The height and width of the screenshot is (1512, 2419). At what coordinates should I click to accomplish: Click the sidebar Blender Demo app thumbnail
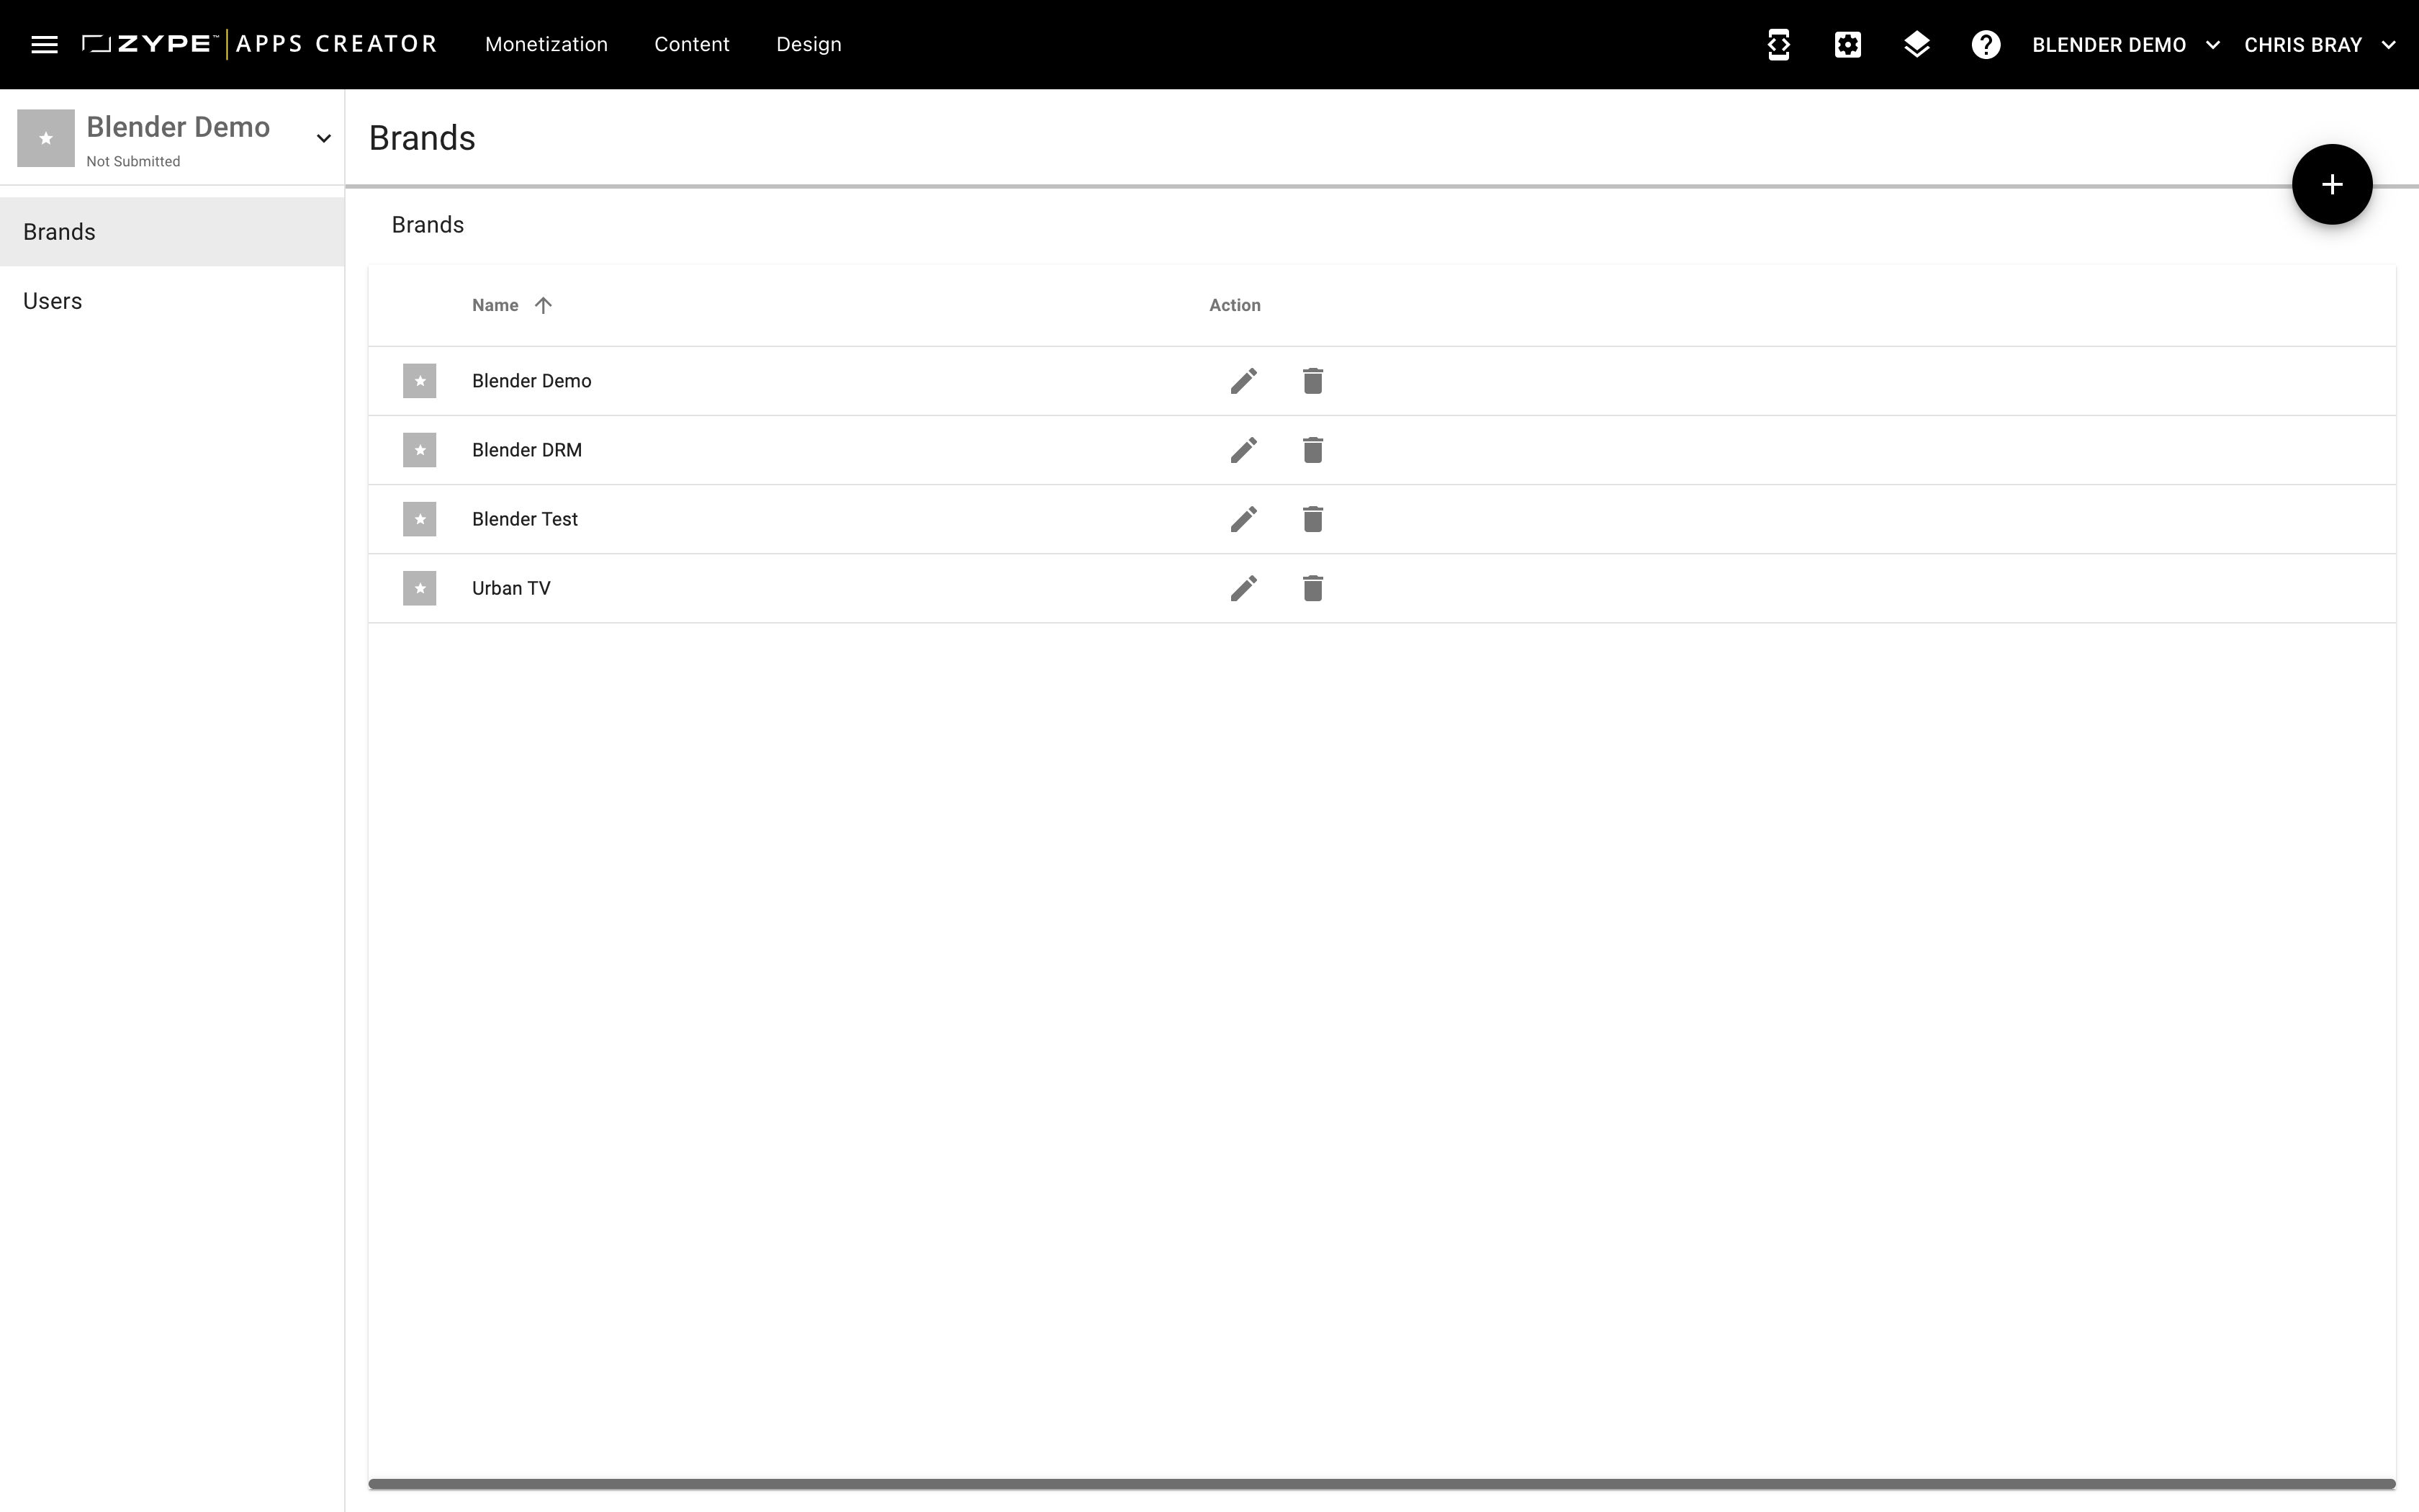[46, 138]
